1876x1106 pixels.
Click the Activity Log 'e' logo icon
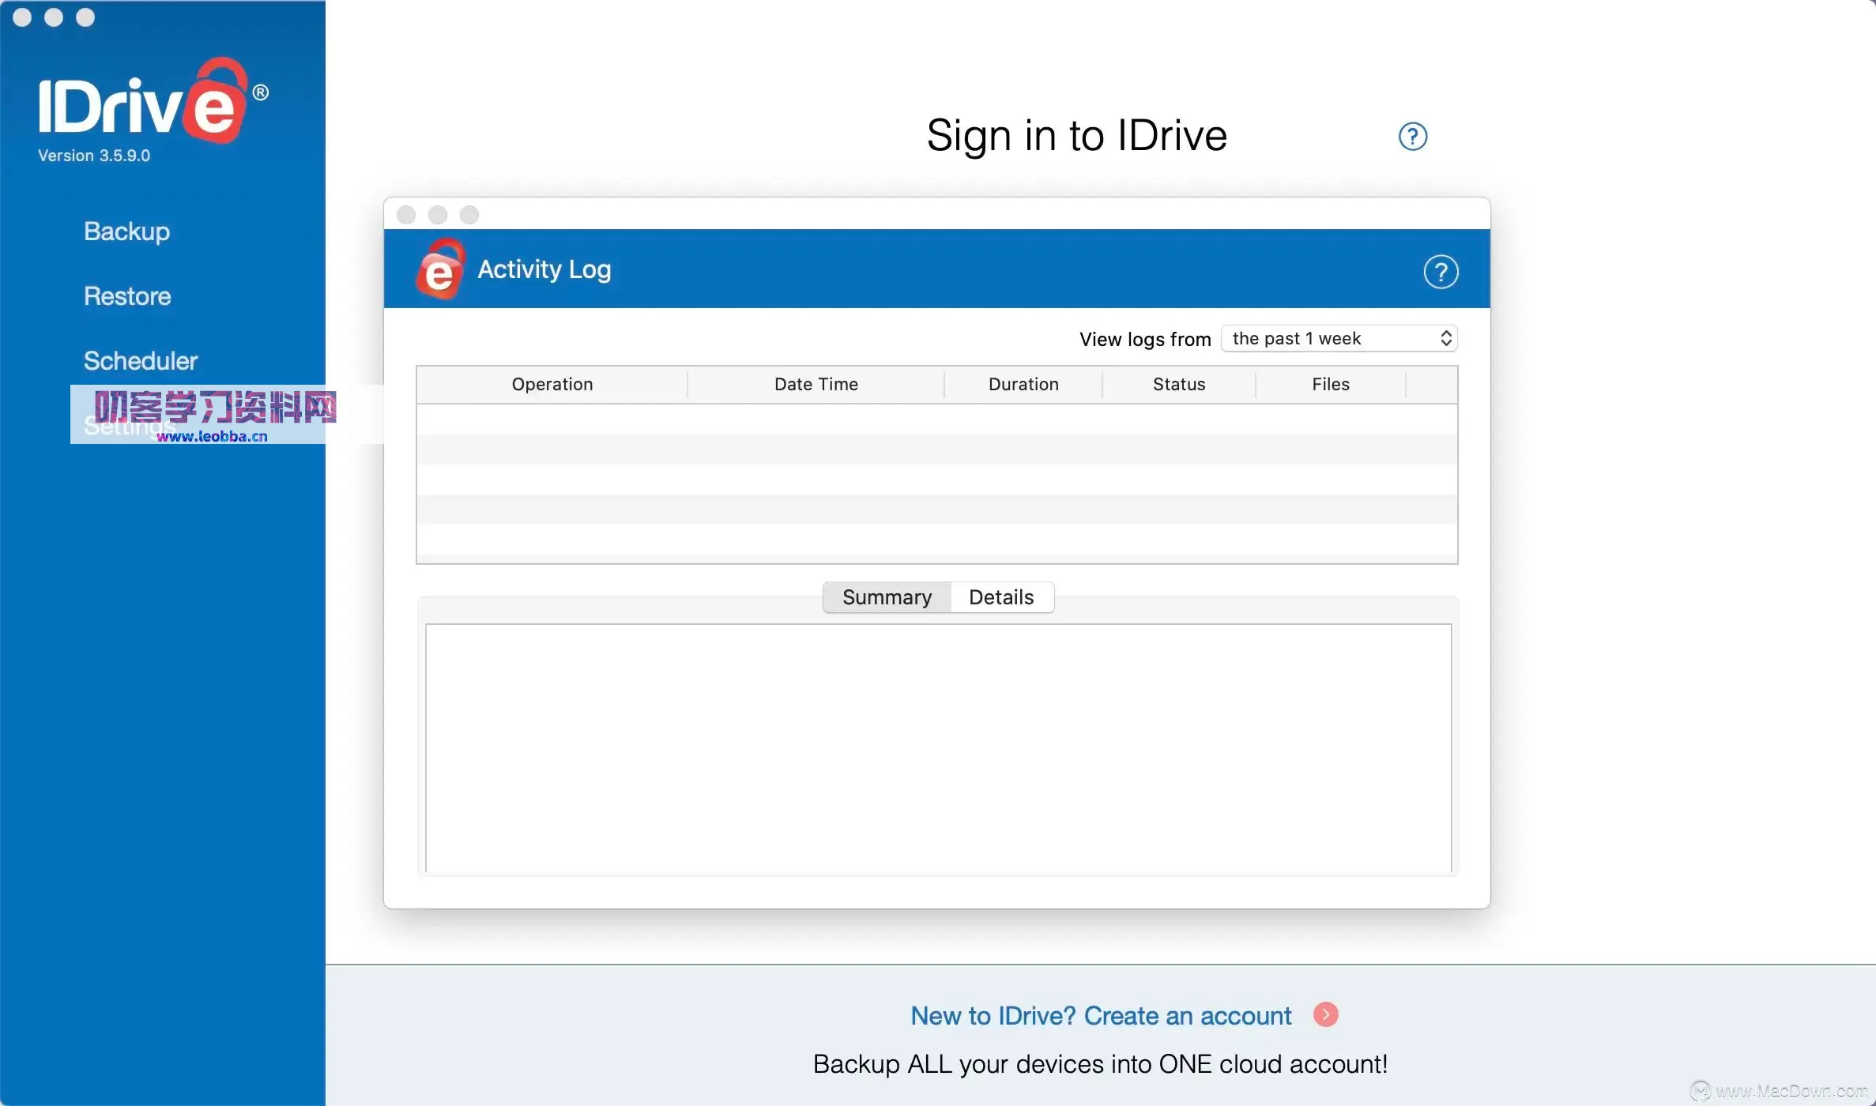[x=439, y=269]
